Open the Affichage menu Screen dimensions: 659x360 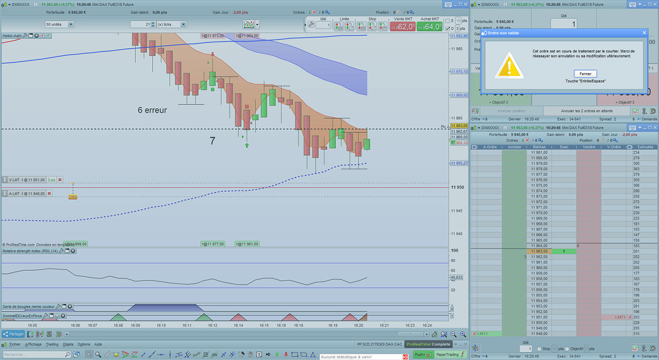33,344
